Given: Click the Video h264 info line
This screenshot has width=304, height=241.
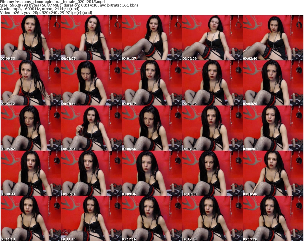Looking at the screenshot, I should click(46, 13).
